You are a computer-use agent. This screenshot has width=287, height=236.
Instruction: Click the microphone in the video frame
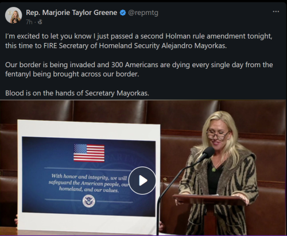(x=207, y=153)
